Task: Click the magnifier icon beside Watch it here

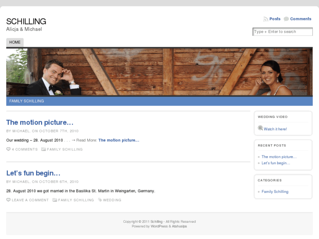Action: [260, 128]
